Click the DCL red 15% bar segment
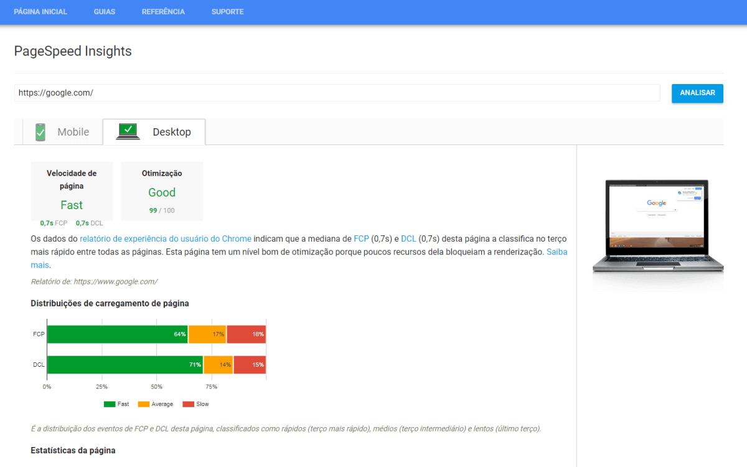The image size is (747, 467). [x=250, y=365]
